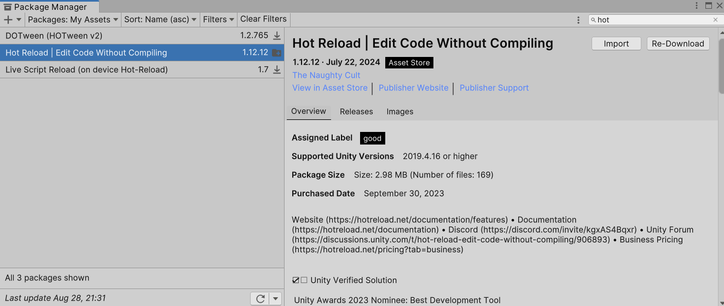The height and width of the screenshot is (306, 724).
Task: Click the good assigned label tag
Action: point(373,138)
